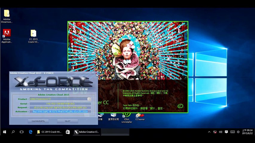The image size is (255, 143).
Task: Click the Serial number field
Action: click(60, 104)
